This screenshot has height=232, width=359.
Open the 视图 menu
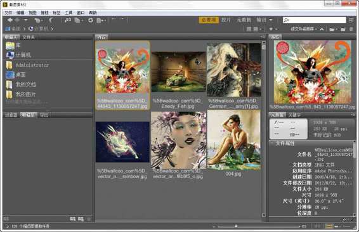[x=32, y=13]
